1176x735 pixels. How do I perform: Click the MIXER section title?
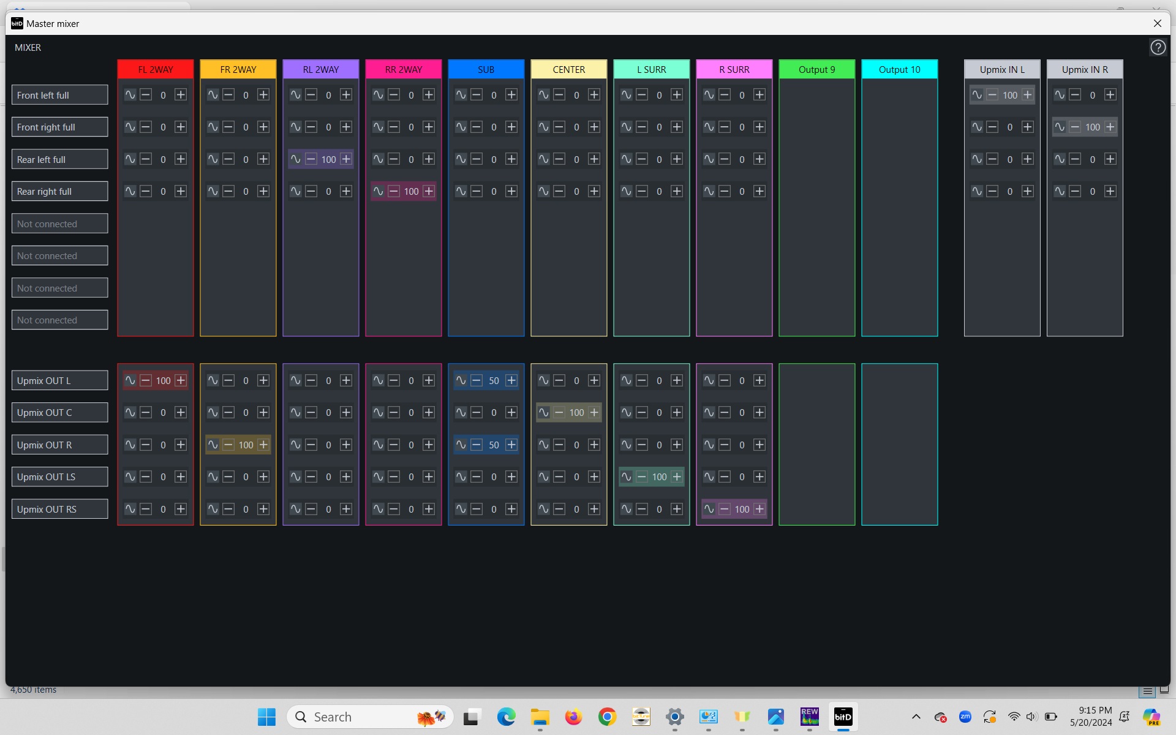point(28,47)
